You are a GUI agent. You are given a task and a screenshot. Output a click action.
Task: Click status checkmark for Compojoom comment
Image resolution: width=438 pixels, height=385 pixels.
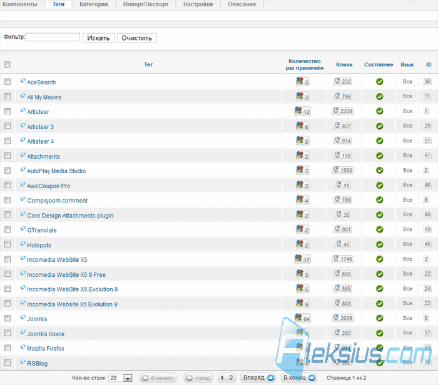[x=379, y=200]
